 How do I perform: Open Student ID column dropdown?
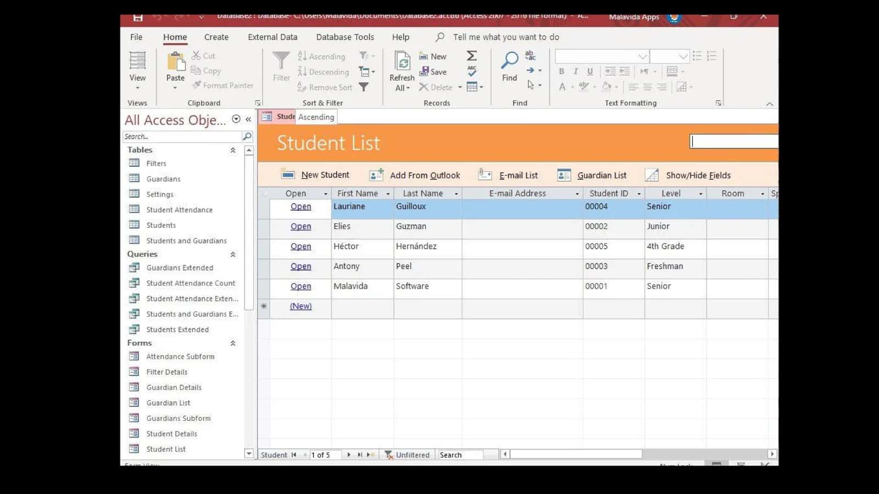pyautogui.click(x=639, y=194)
